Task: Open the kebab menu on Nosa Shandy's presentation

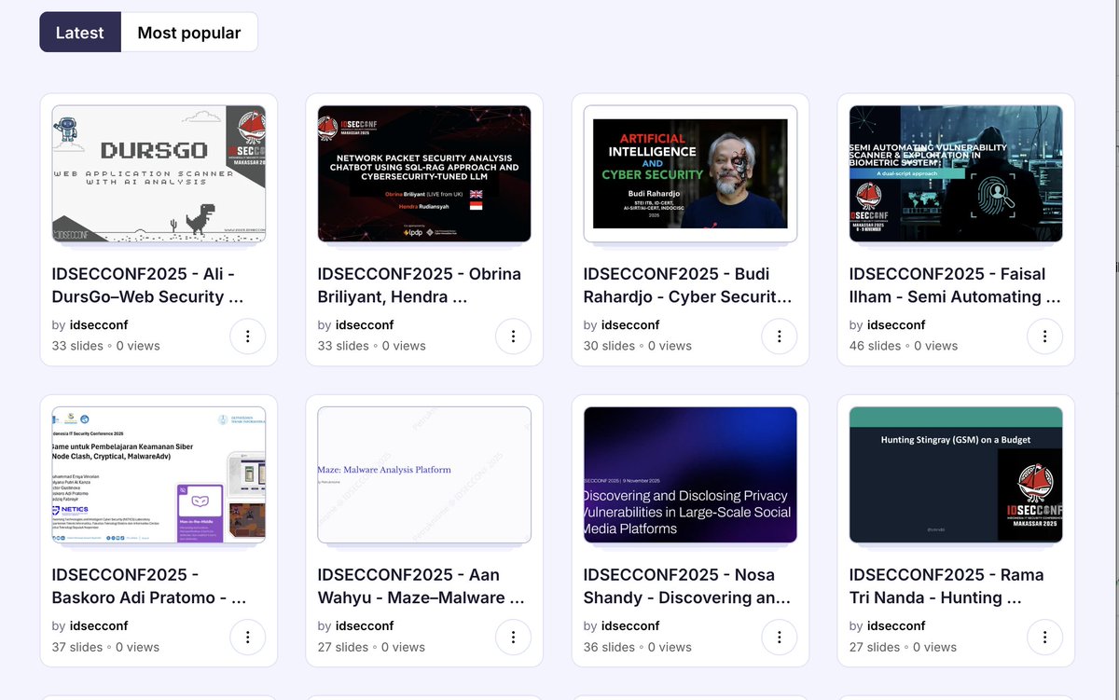Action: (779, 637)
